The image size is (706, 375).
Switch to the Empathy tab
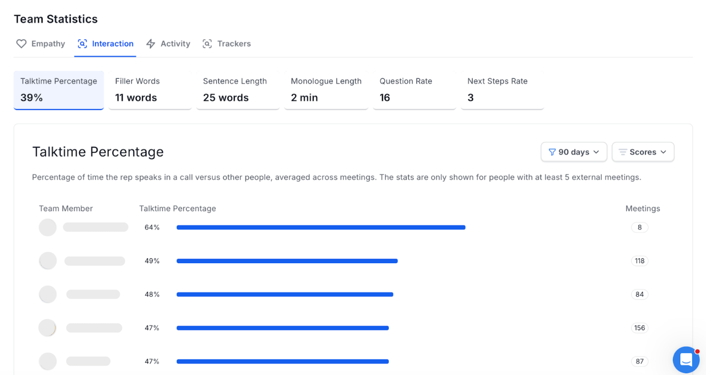click(41, 44)
